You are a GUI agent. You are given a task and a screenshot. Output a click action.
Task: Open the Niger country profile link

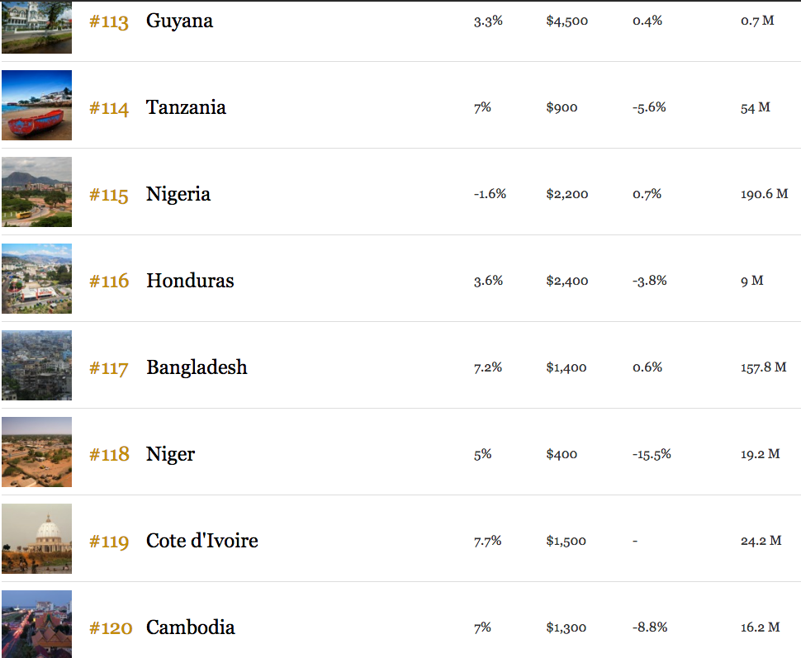tap(171, 455)
